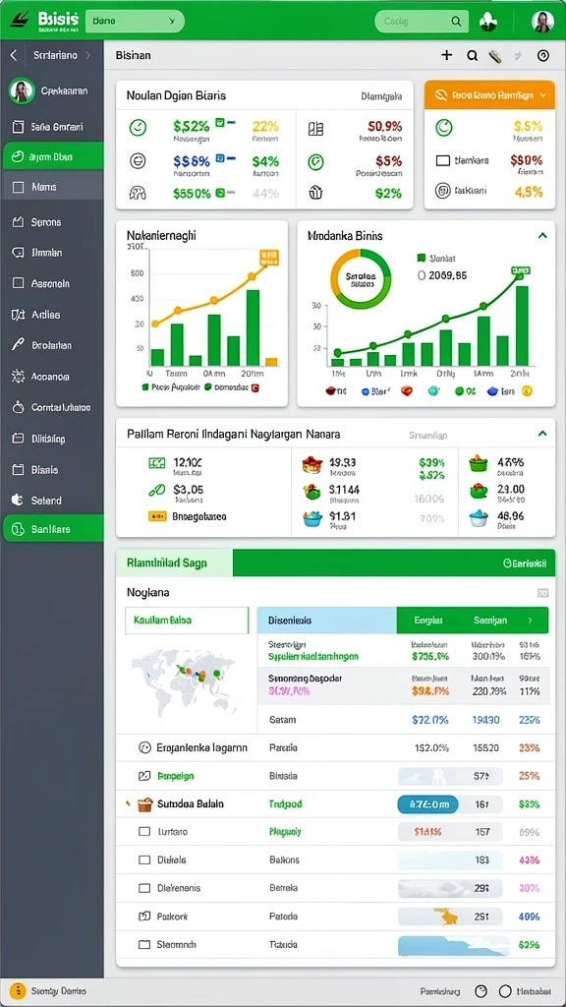Collapse the Palllam Reroni section chevron
Viewport: 566px width, 1007px height.
tap(542, 434)
